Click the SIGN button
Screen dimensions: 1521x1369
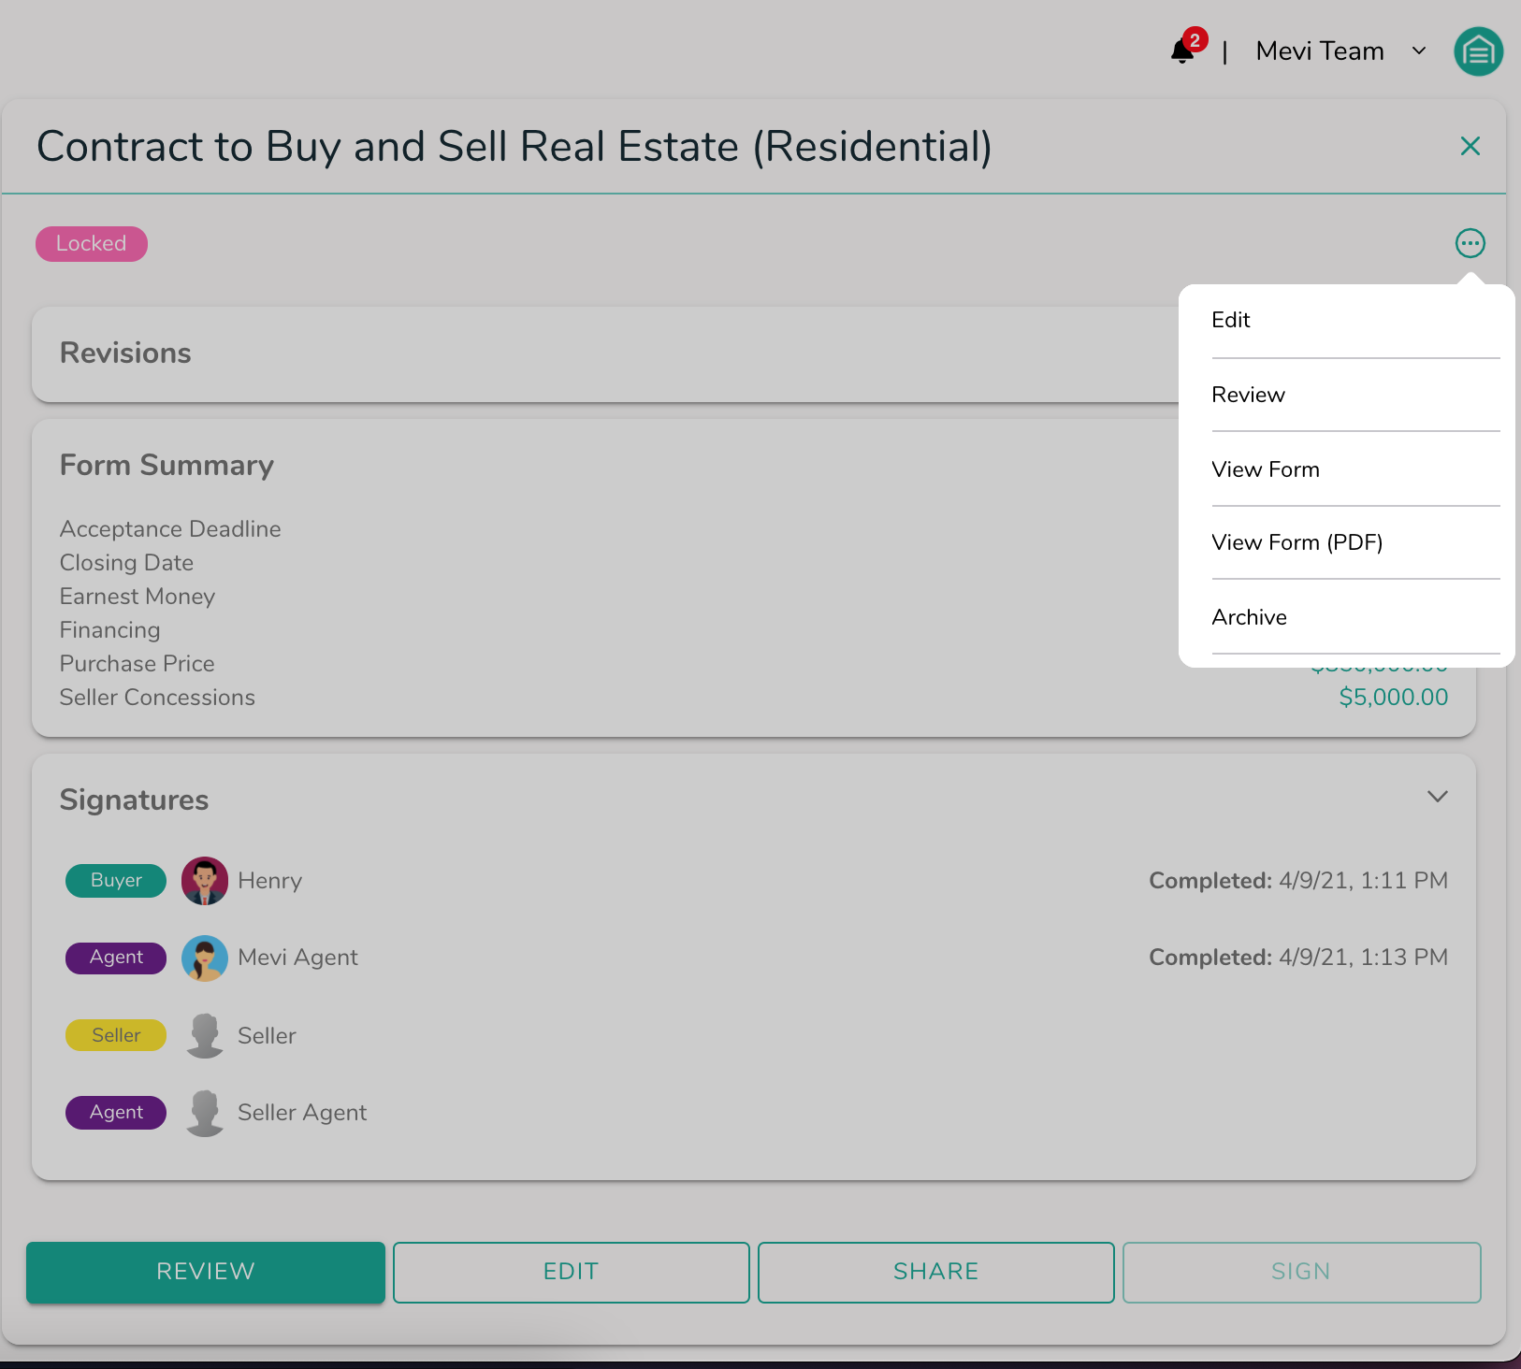click(1301, 1272)
